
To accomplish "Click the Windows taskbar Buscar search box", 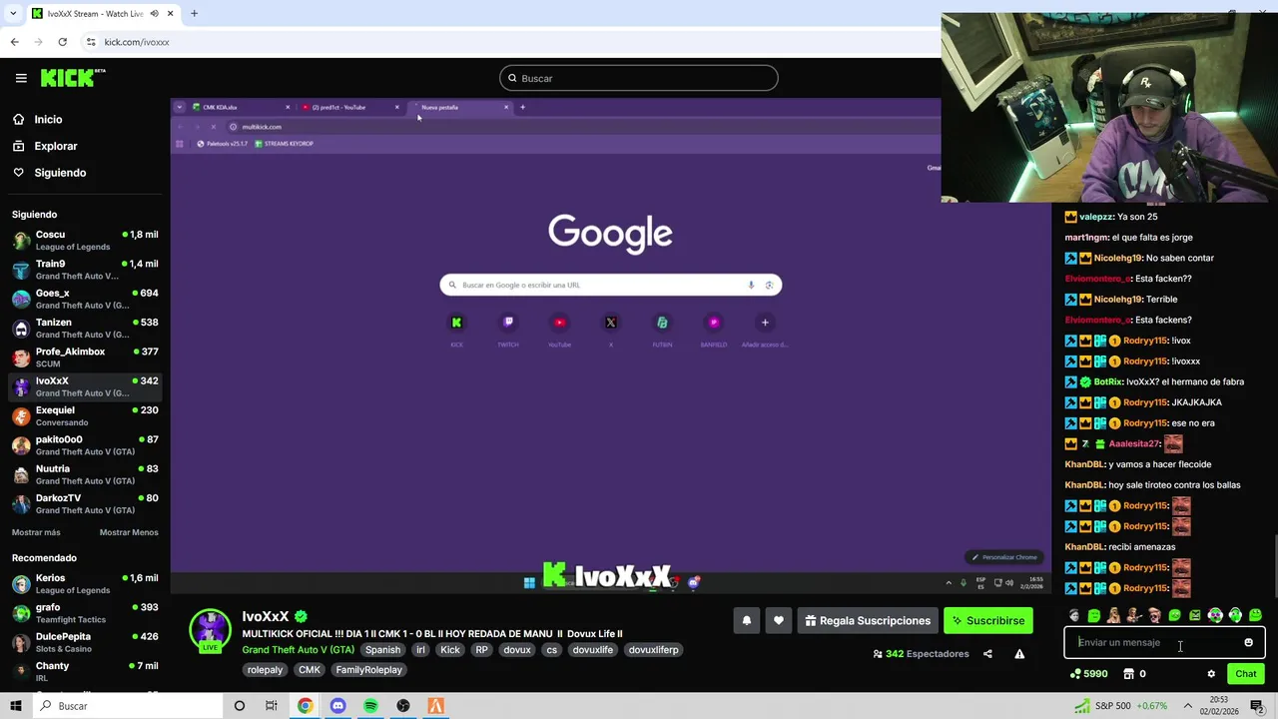I will [128, 706].
